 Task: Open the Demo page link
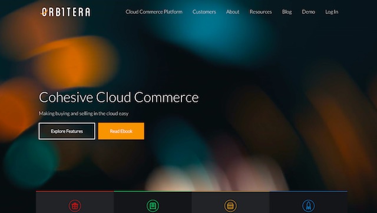coord(309,12)
